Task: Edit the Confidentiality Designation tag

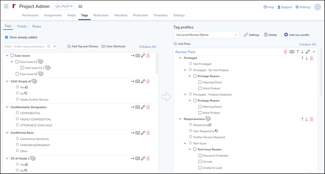Action: (143, 107)
